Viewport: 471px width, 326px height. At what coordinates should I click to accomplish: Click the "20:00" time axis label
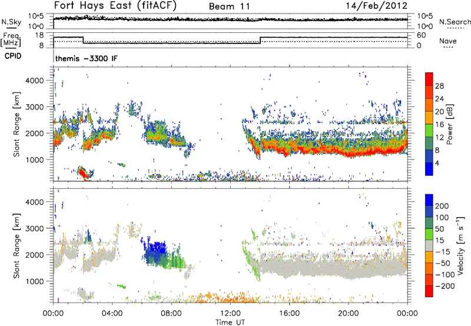pyautogui.click(x=348, y=314)
